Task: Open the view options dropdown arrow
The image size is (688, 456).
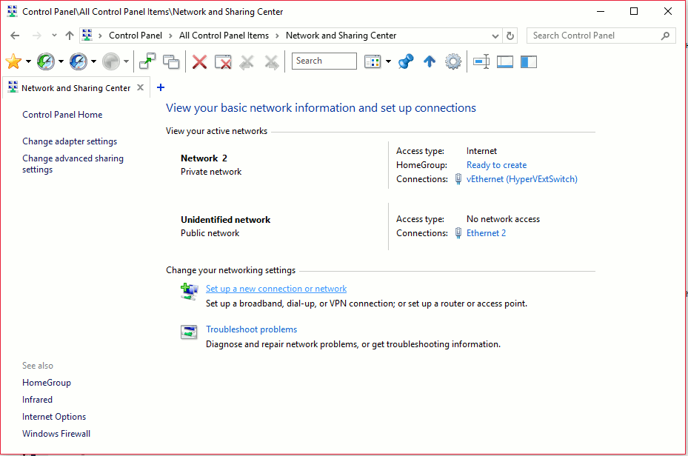Action: [x=388, y=61]
